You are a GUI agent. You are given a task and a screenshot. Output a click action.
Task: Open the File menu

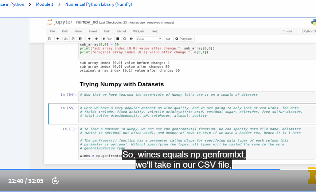tap(52, 31)
